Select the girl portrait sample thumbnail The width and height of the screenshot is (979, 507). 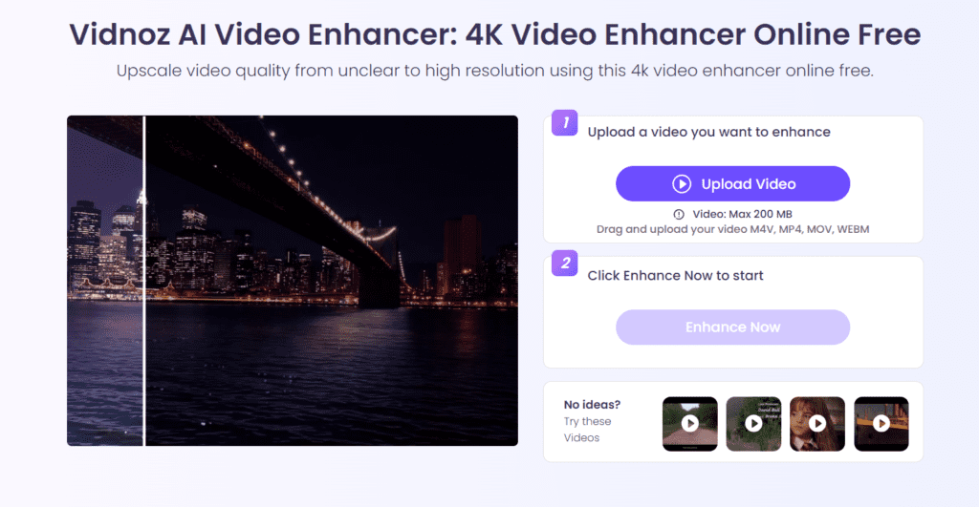(x=817, y=424)
